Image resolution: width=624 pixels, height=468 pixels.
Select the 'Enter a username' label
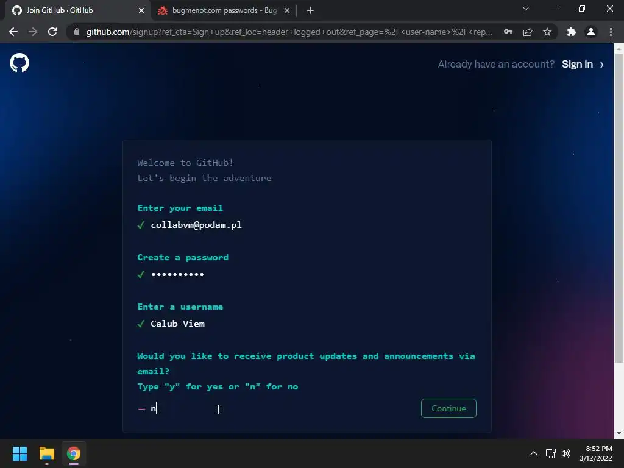coord(180,307)
